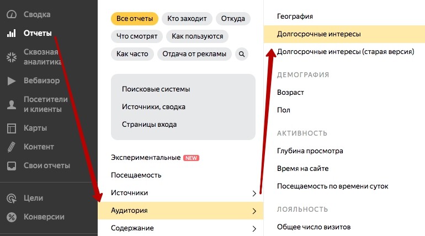The width and height of the screenshot is (425, 236).
Task: Open the Долгосрочные интересы report
Action: [318, 34]
